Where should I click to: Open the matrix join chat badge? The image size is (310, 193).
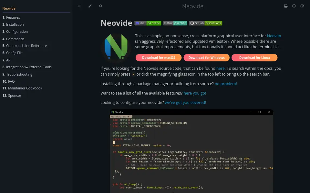pyautogui.click(x=175, y=23)
